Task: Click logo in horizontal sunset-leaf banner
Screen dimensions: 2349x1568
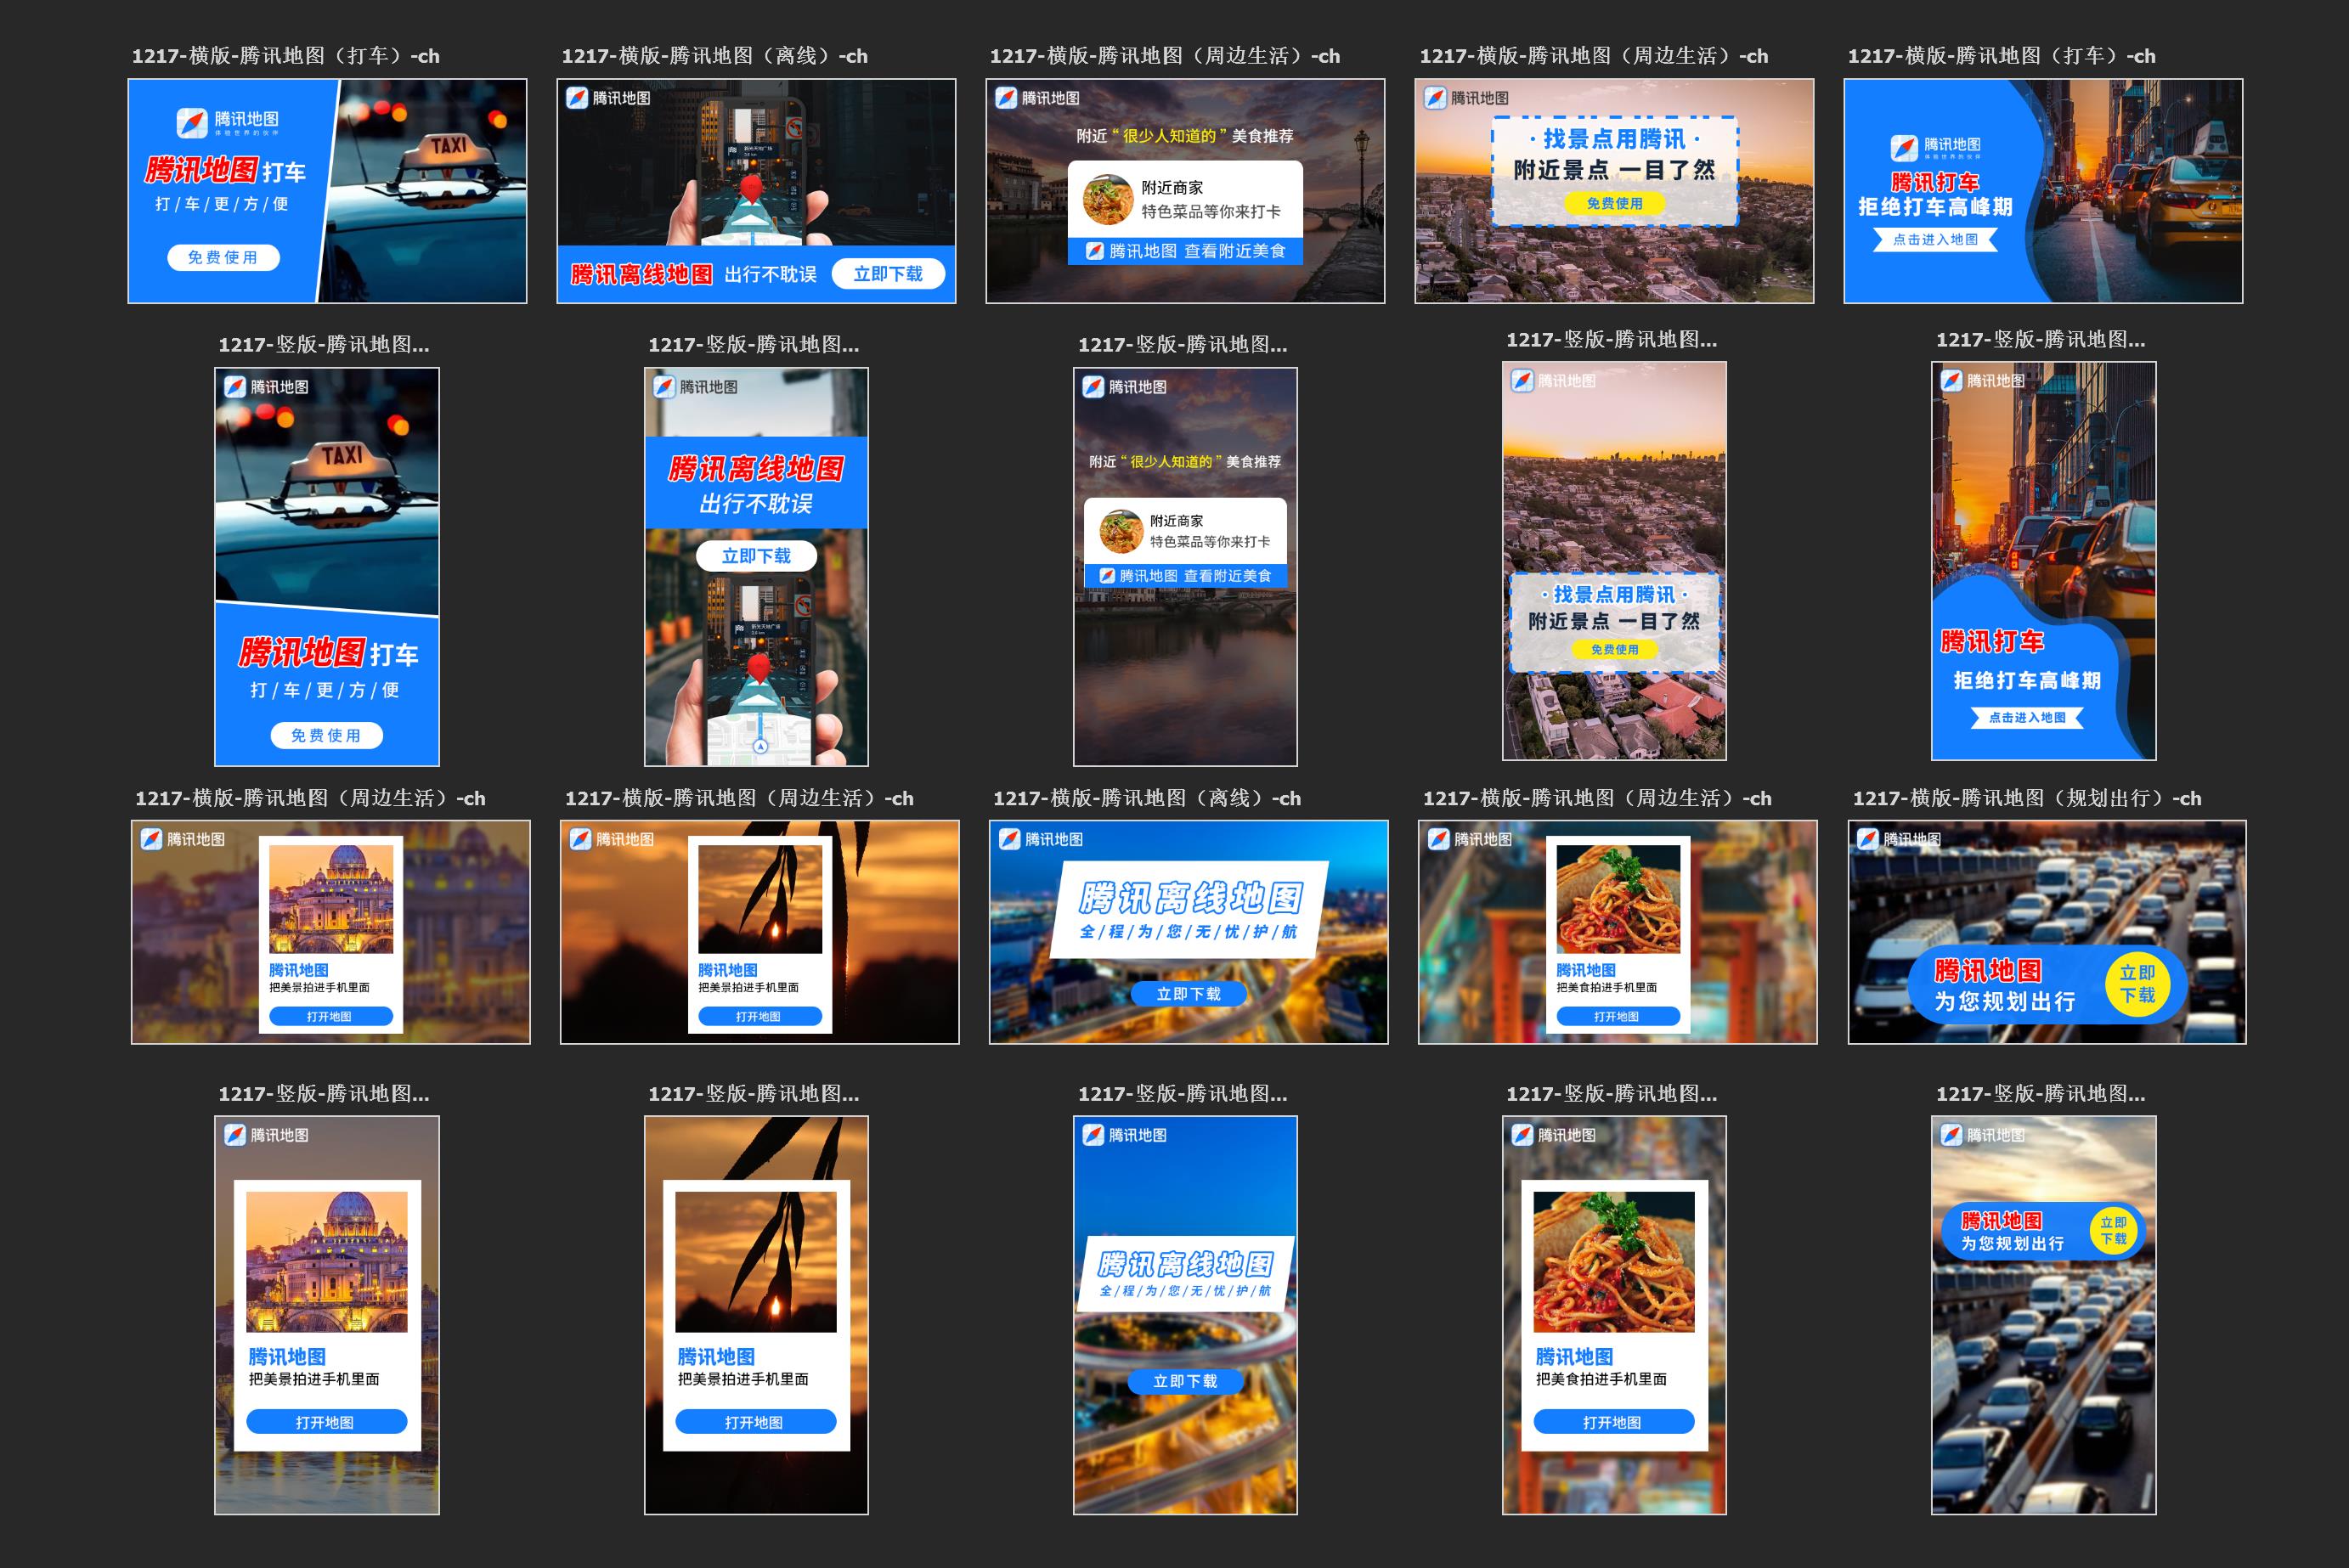Action: pyautogui.click(x=611, y=839)
